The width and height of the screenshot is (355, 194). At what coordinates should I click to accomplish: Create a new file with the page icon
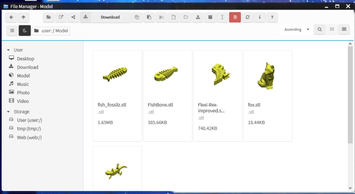click(x=173, y=17)
